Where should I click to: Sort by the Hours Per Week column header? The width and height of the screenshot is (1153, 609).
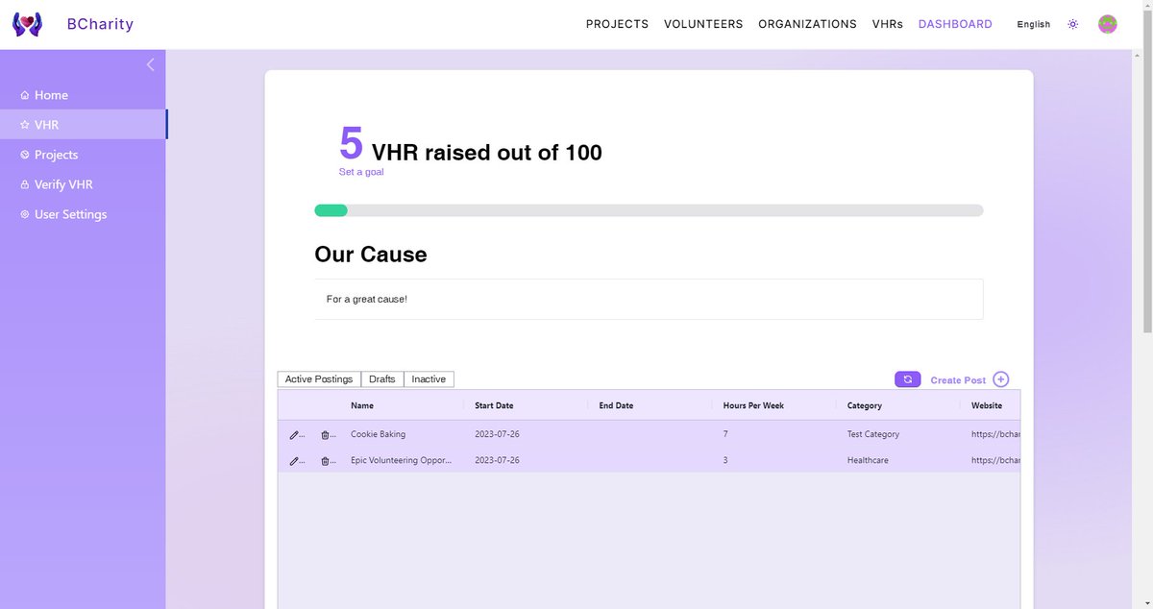(x=753, y=405)
